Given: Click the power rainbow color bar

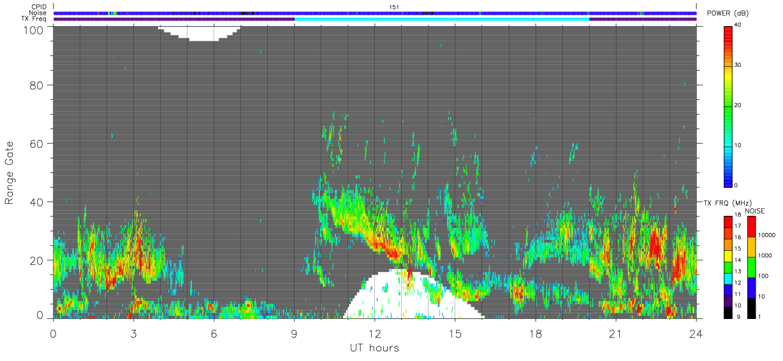Looking at the screenshot, I should pyautogui.click(x=728, y=106).
